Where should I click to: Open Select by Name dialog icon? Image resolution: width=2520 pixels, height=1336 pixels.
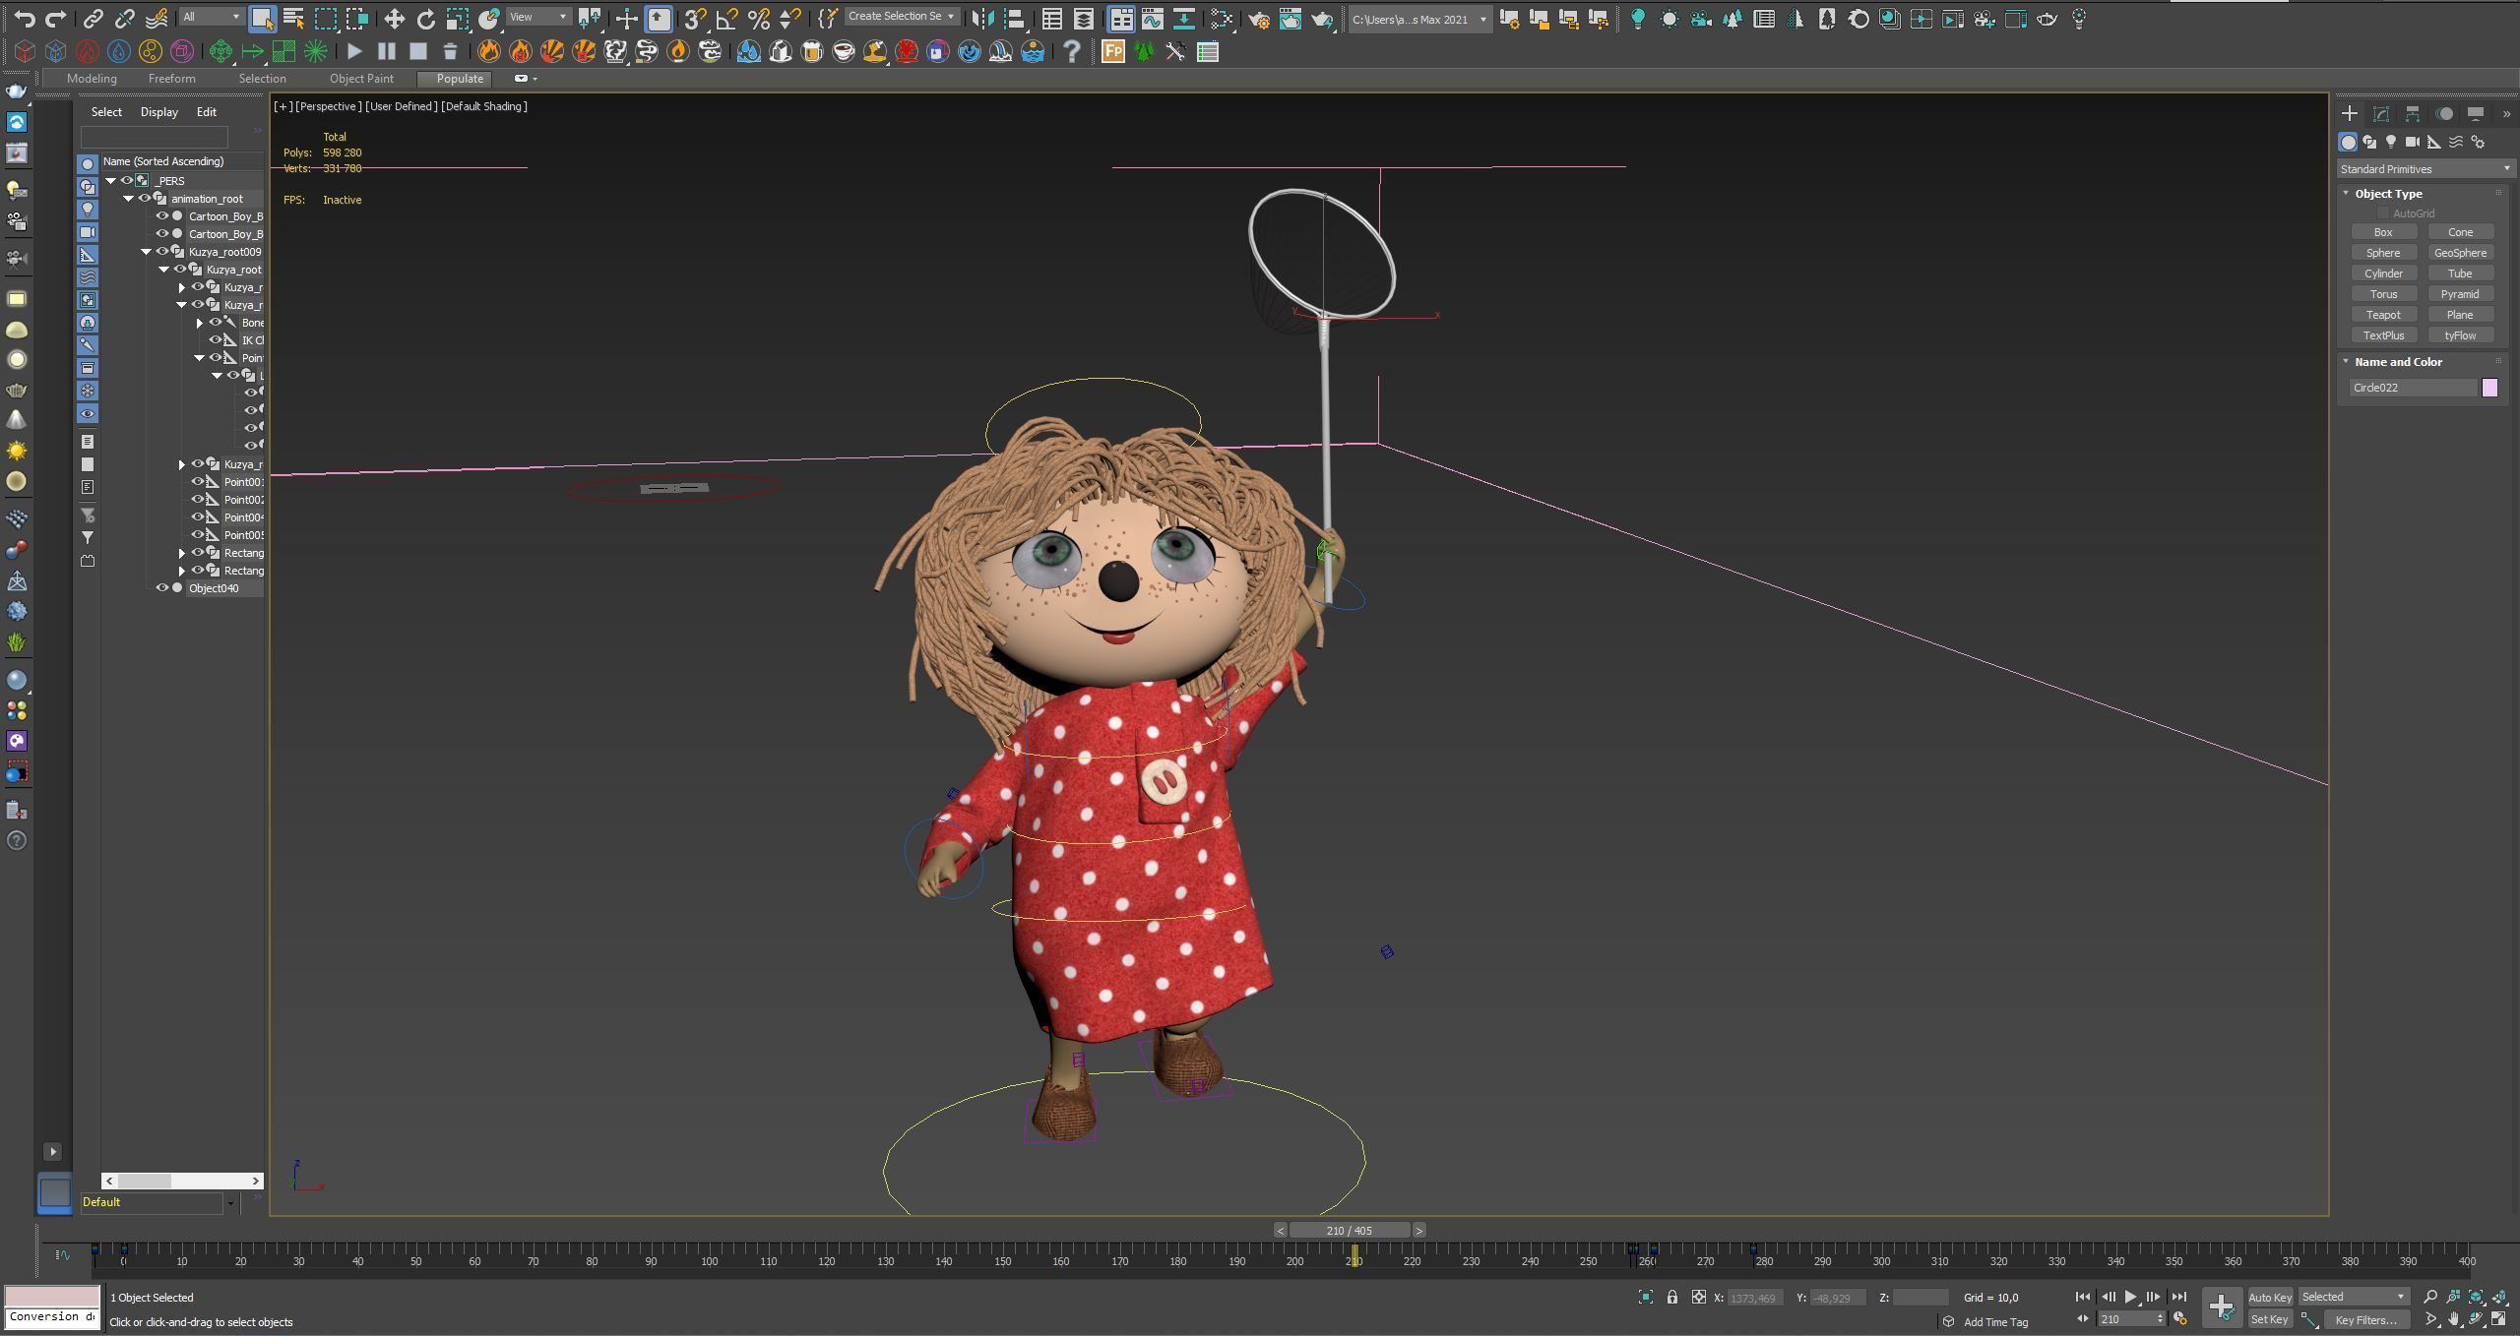293,18
